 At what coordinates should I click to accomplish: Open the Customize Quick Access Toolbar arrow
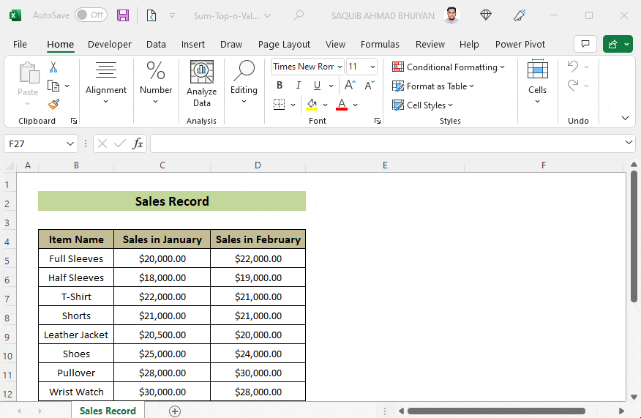pyautogui.click(x=173, y=15)
